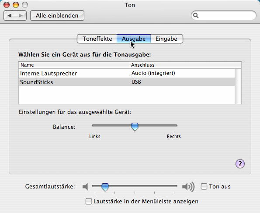Click the back navigation arrow
The width and height of the screenshot is (260, 213).
[x=10, y=16]
